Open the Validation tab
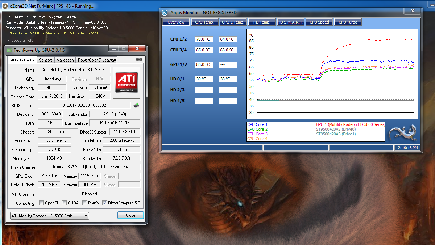The width and height of the screenshot is (435, 245). 65,60
